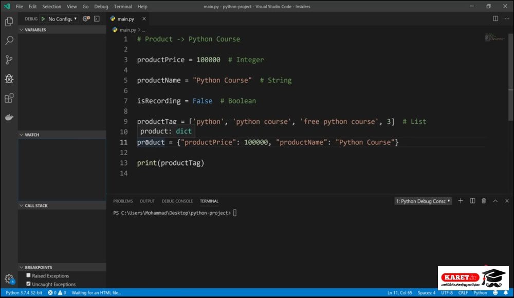Kill terminal using the trash icon

(484, 201)
